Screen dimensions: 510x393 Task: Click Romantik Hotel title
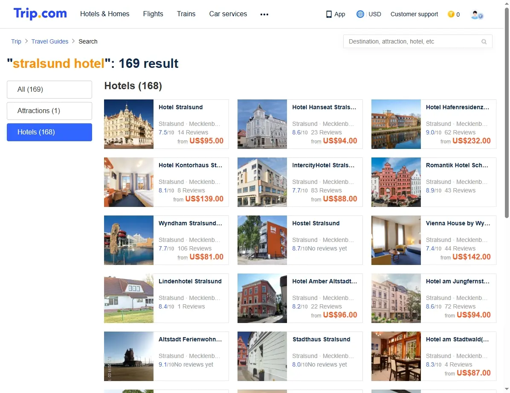(457, 165)
